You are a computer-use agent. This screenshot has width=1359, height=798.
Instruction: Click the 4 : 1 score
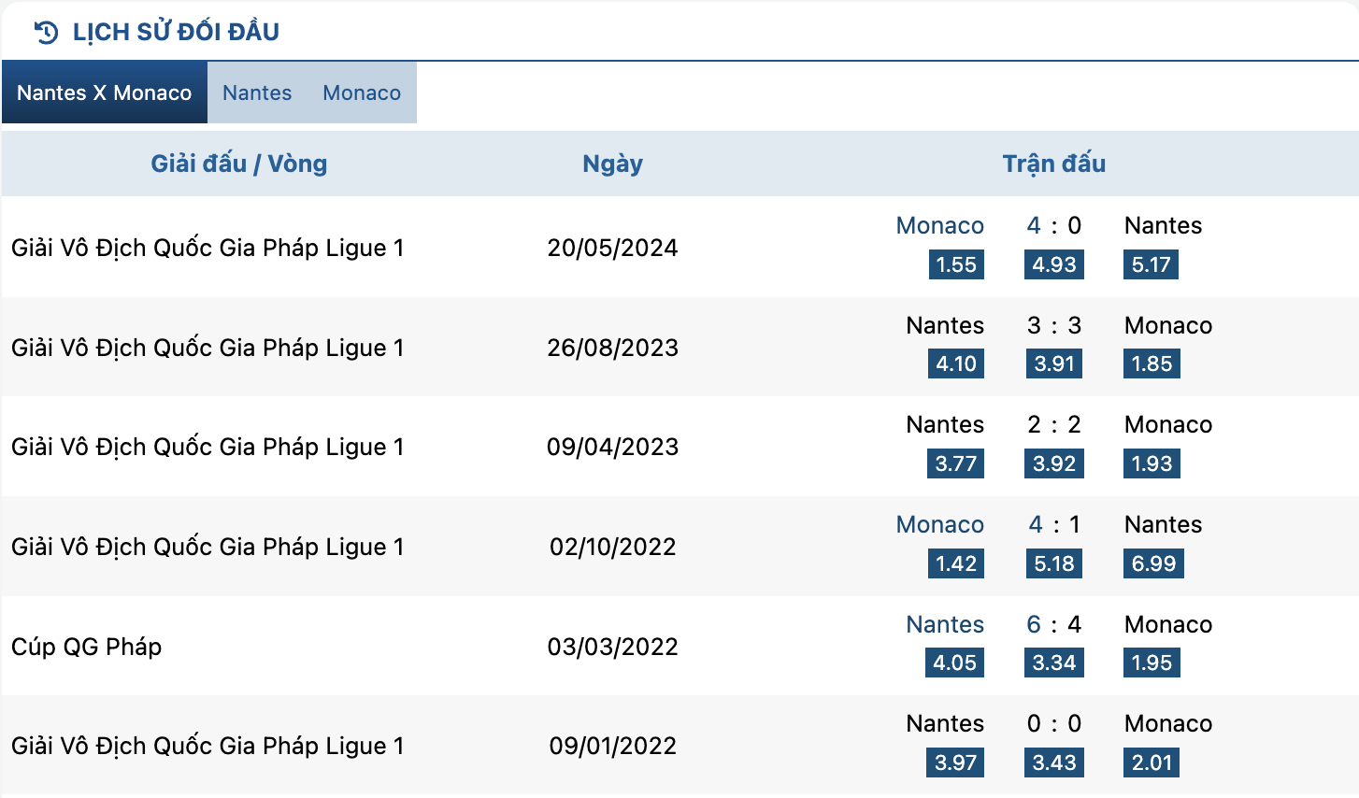1054,524
